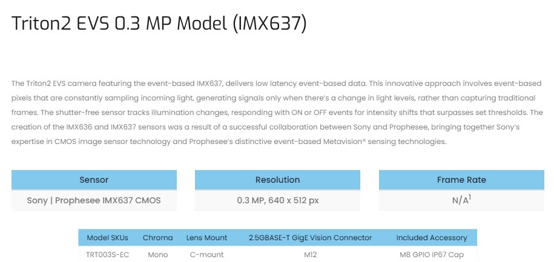Click the M12 connector cell

310,254
